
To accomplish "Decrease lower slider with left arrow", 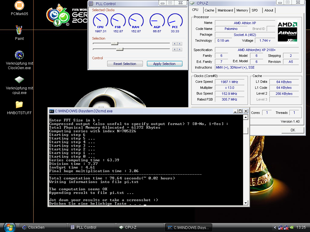I will click(x=175, y=50).
